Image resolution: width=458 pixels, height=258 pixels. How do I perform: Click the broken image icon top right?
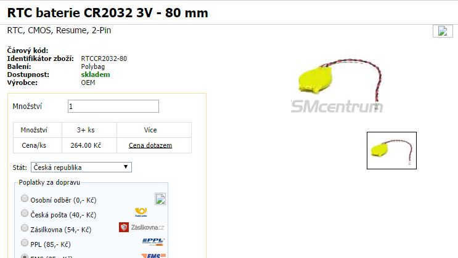443,31
